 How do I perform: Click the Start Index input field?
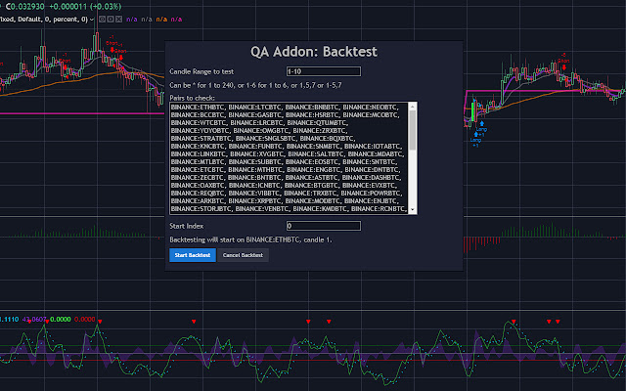324,226
